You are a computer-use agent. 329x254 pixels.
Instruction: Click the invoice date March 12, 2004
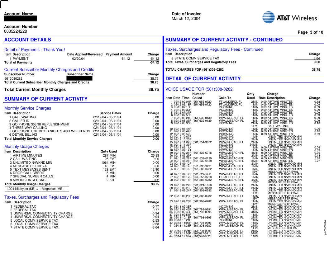(x=186, y=19)
